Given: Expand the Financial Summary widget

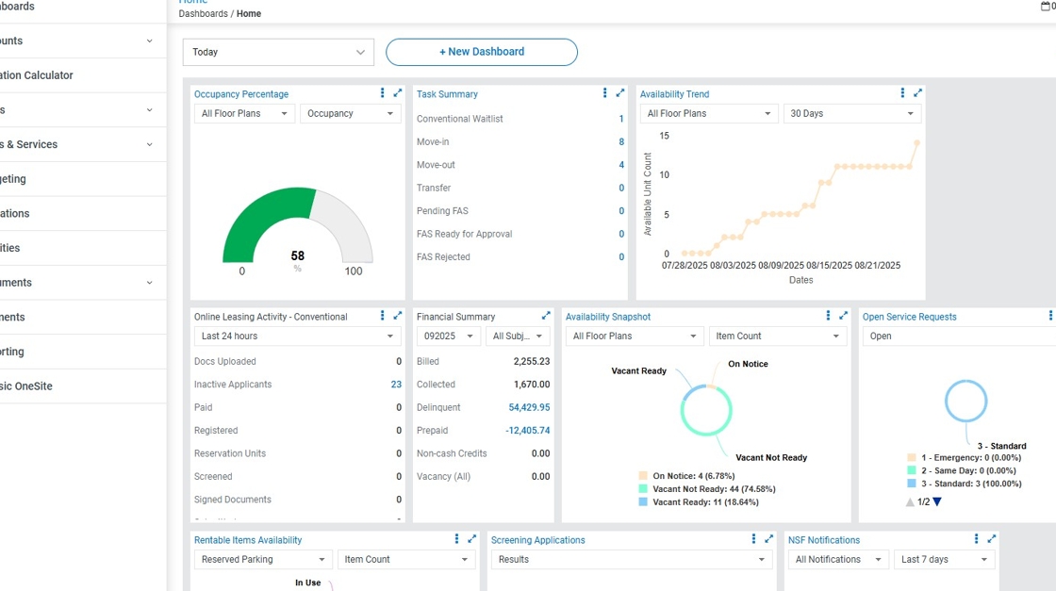Looking at the screenshot, I should click(546, 316).
